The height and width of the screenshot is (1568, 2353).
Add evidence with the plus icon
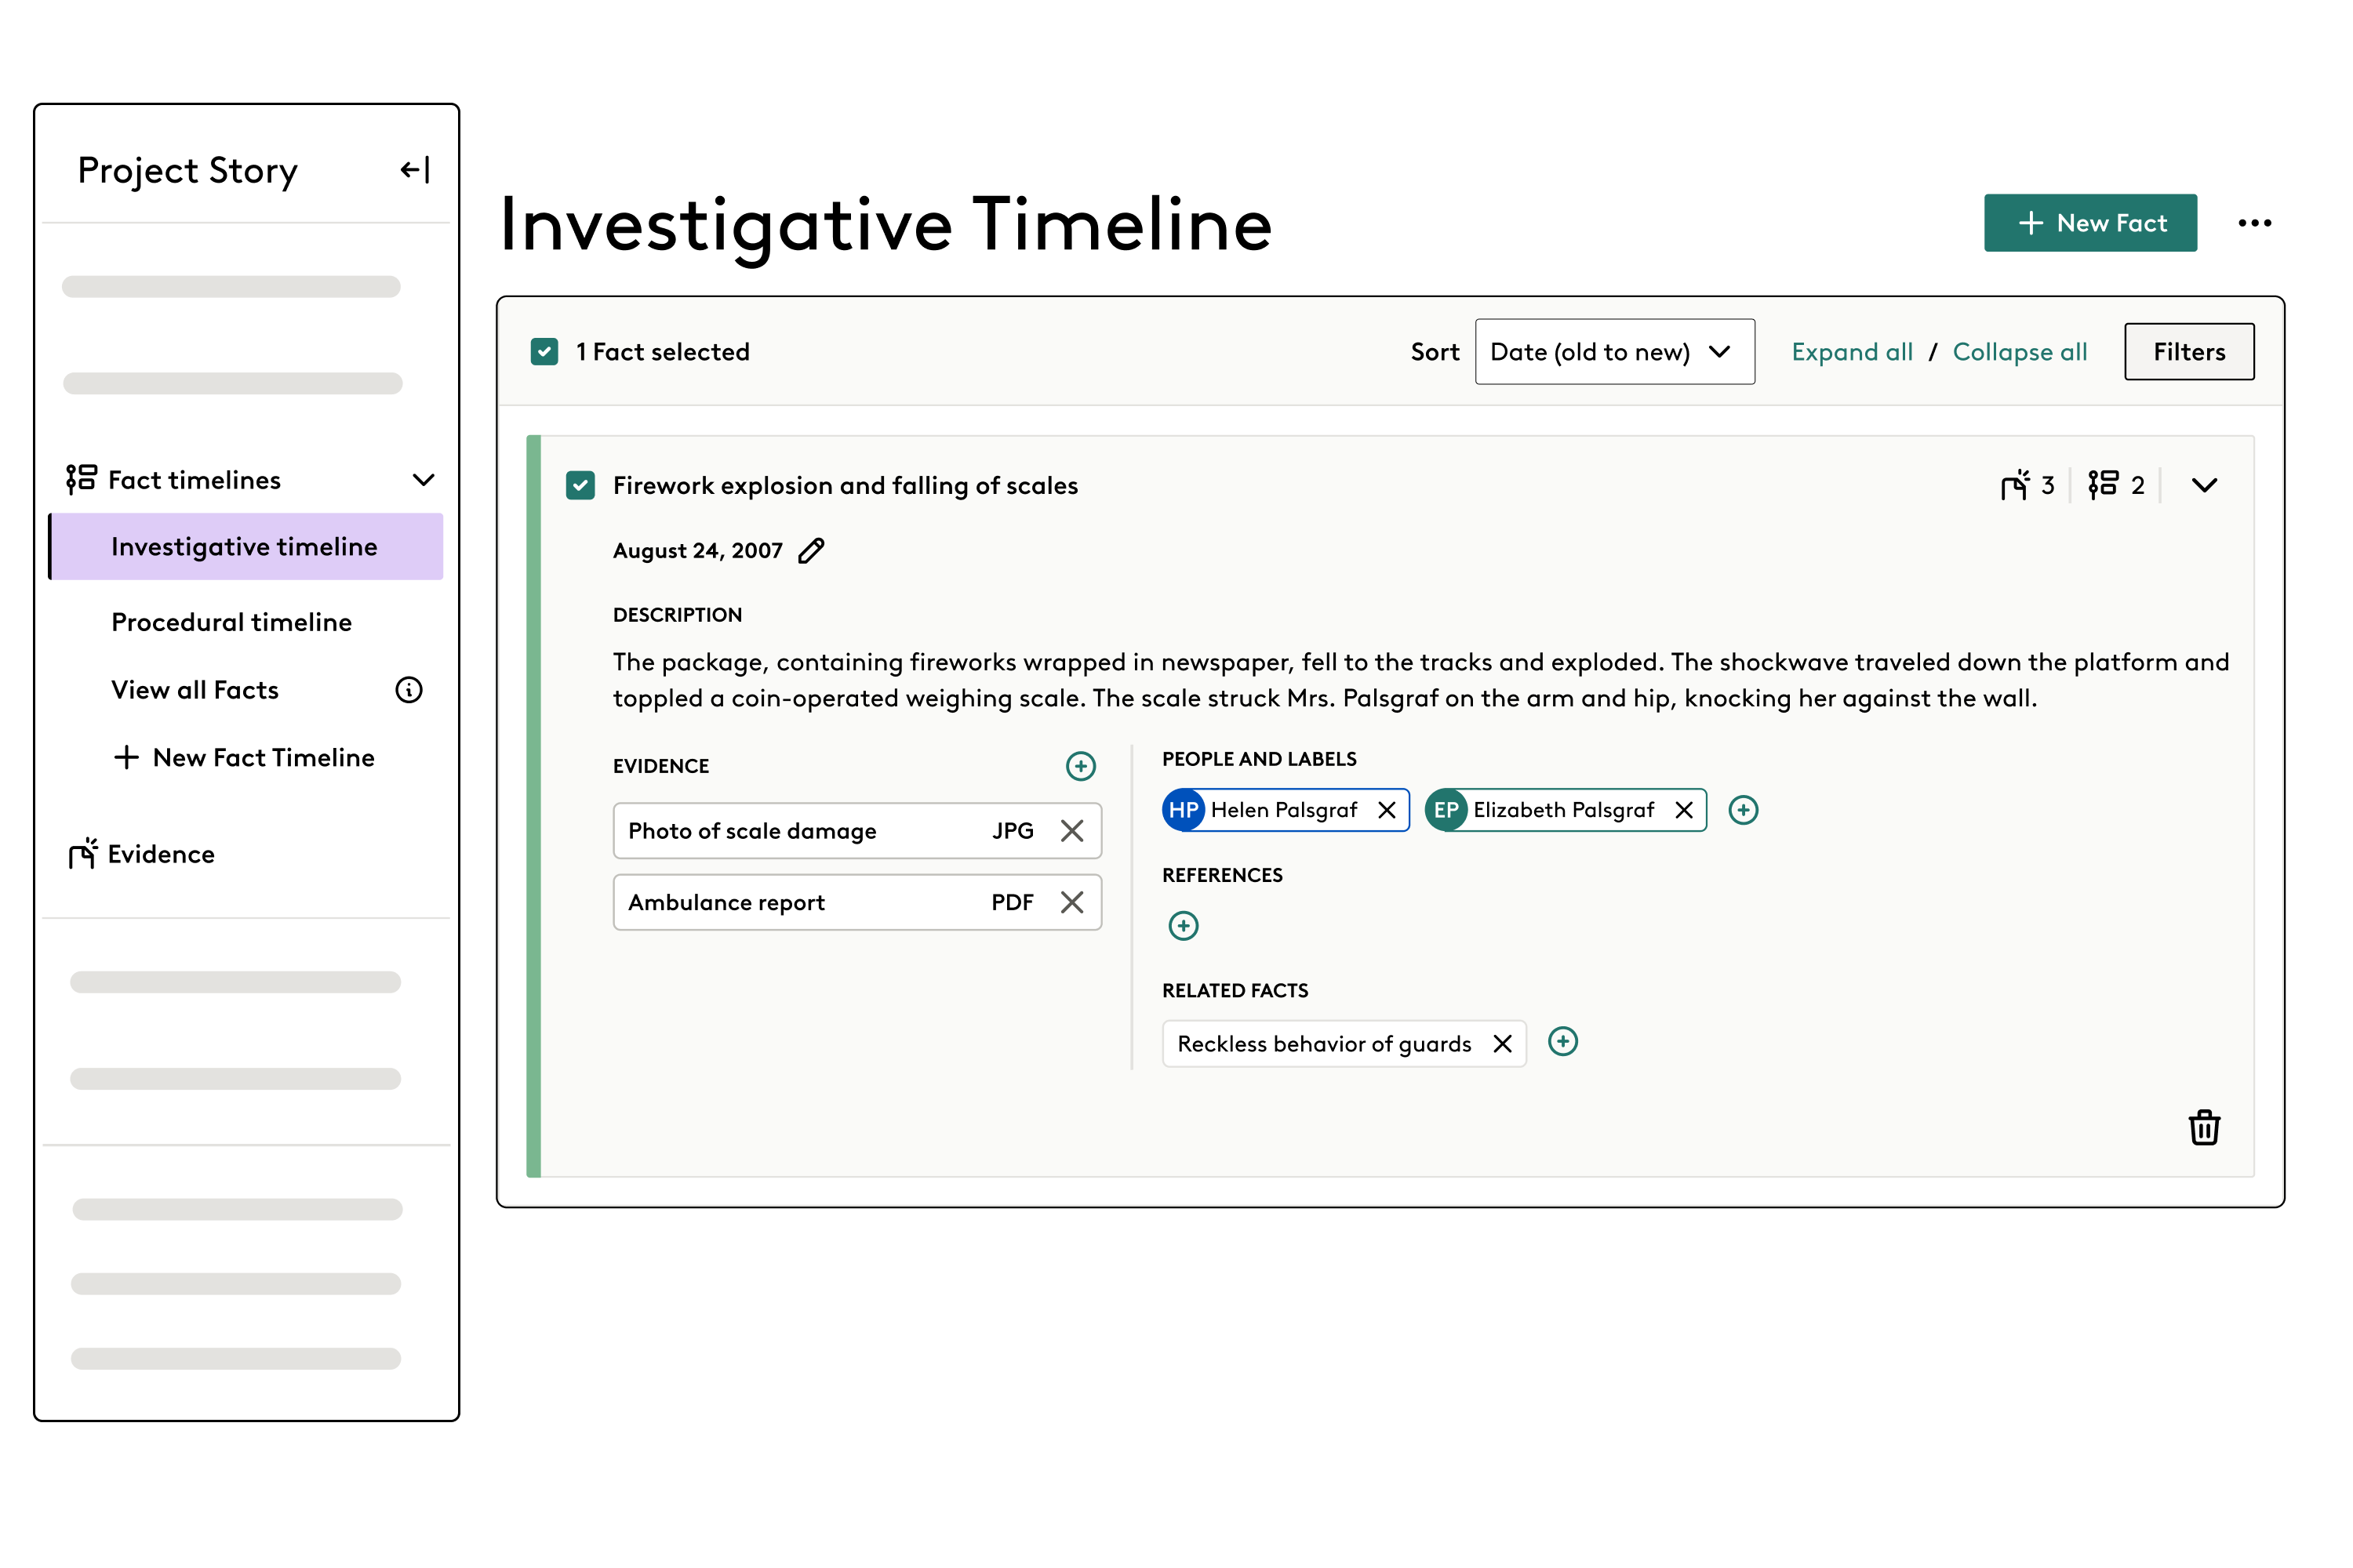coord(1081,766)
